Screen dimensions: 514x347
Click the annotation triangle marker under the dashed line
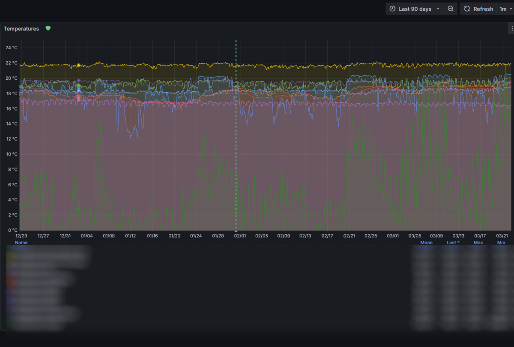pyautogui.click(x=236, y=232)
